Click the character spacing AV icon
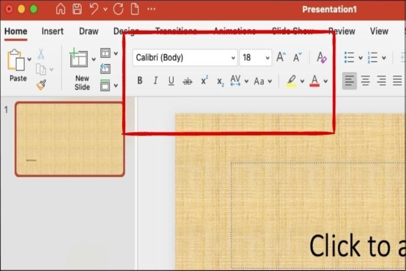 click(x=235, y=81)
